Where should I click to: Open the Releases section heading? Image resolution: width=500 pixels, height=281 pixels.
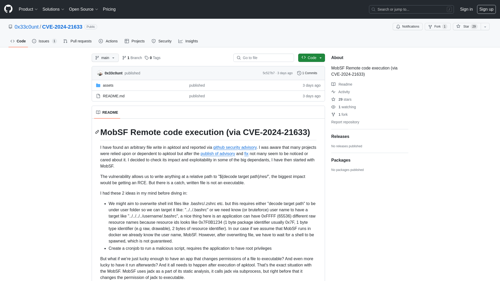coord(340,137)
